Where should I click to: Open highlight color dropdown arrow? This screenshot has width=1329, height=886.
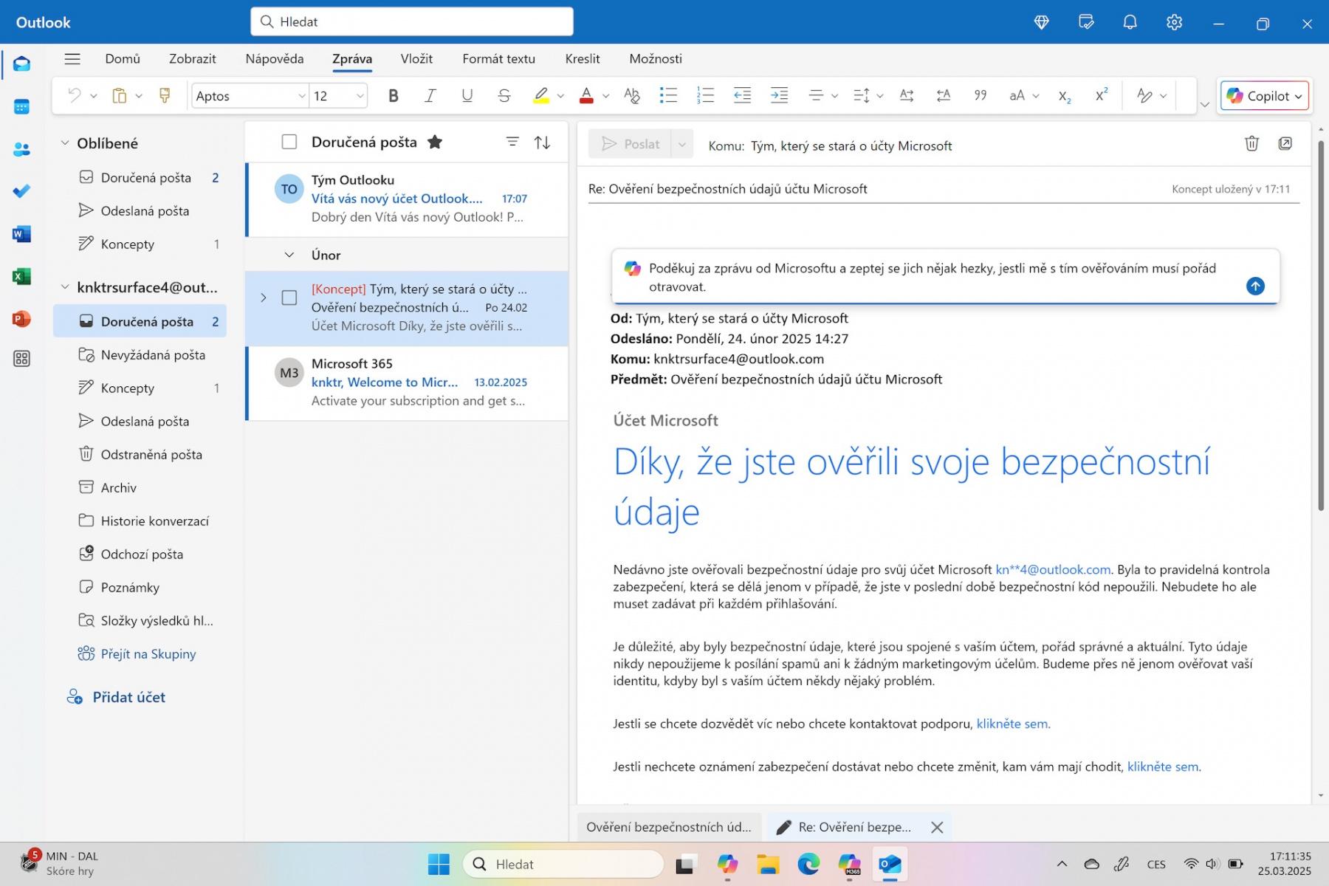pos(561,96)
